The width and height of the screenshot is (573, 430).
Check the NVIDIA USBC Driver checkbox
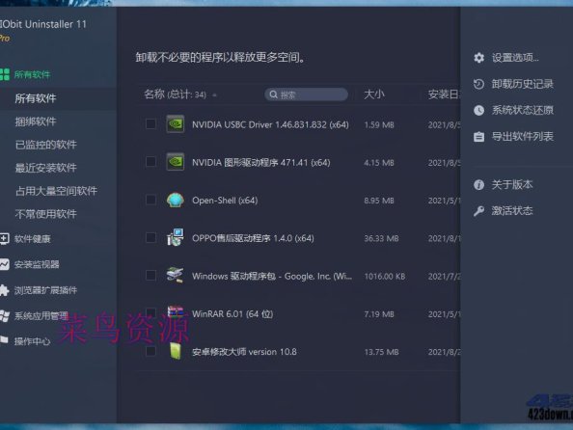tap(150, 123)
